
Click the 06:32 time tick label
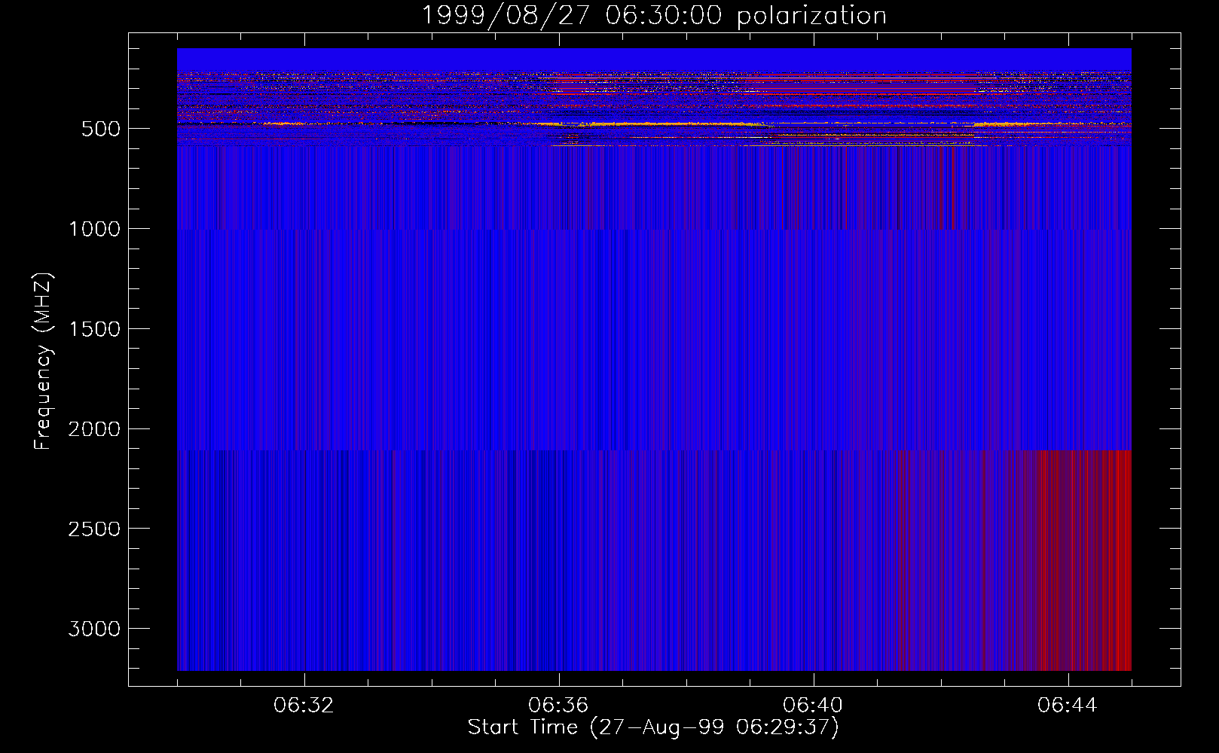(x=304, y=706)
